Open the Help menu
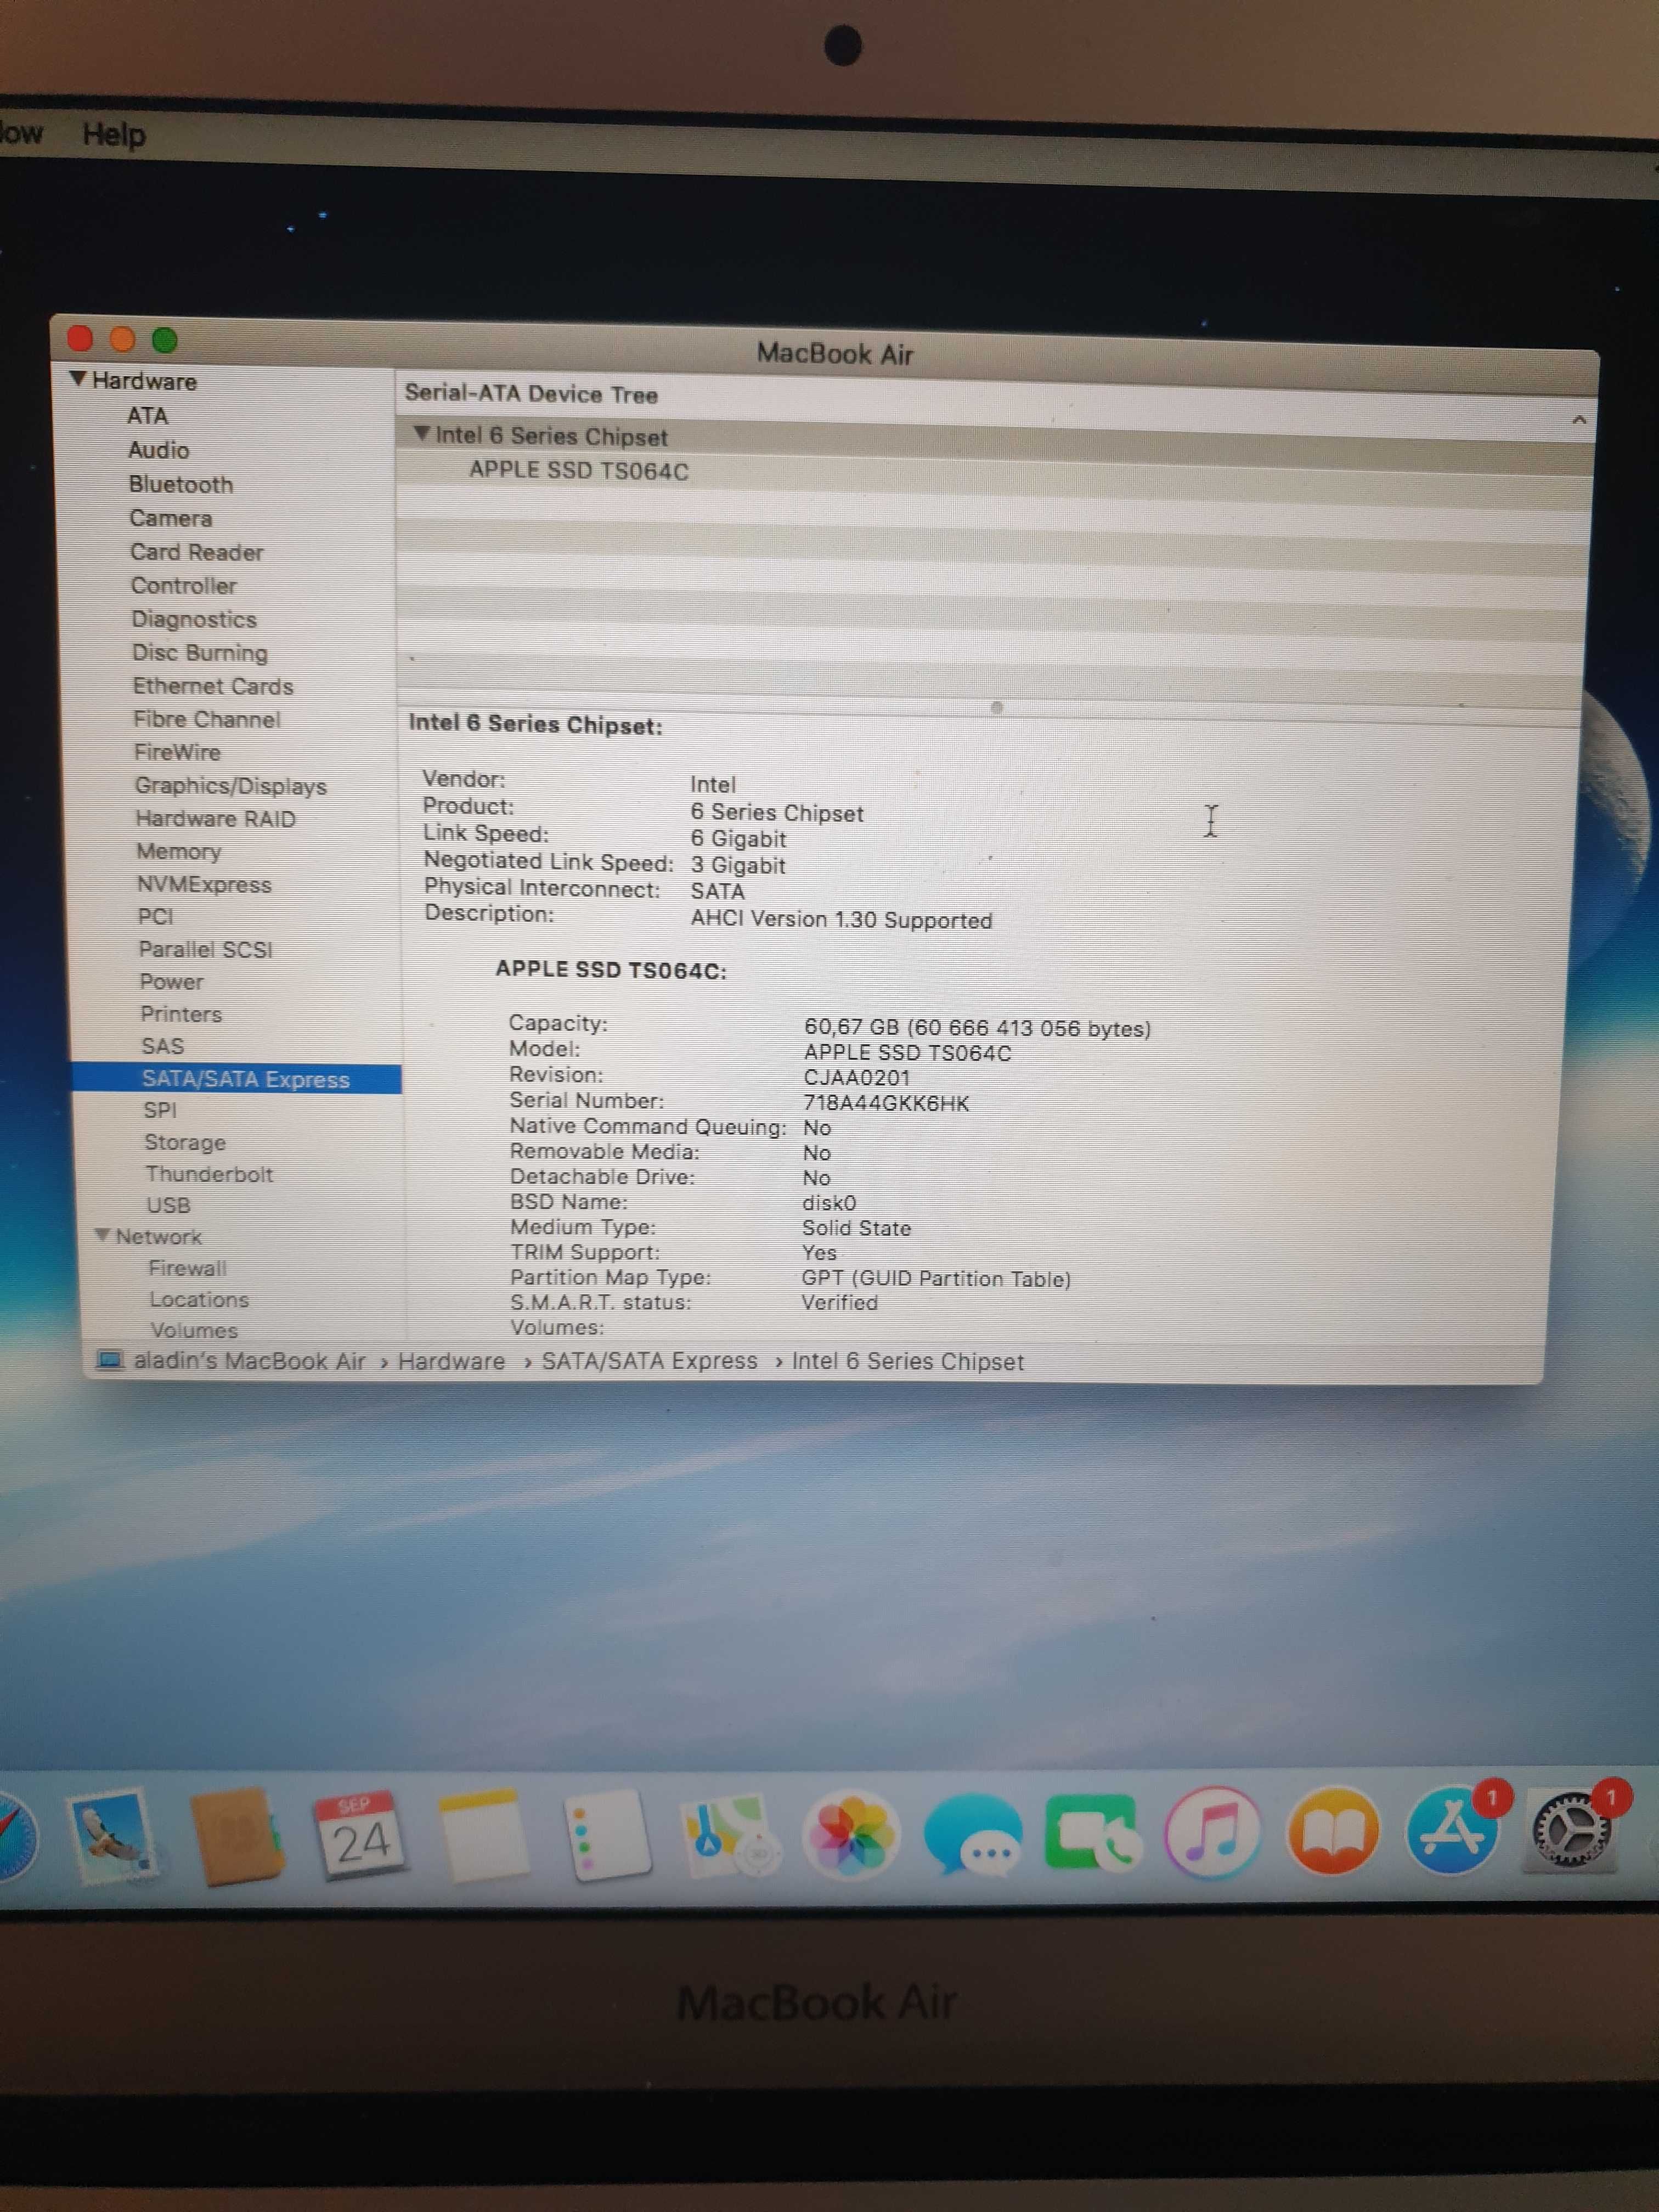Screen dimensions: 1659x2212 [x=114, y=134]
